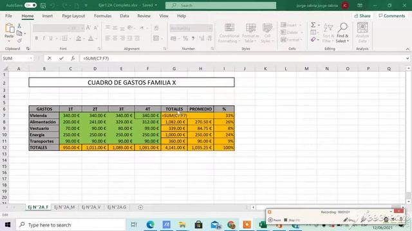Switch to the Data tab
Viewport: 412px width, 231px height.
coord(124,15)
